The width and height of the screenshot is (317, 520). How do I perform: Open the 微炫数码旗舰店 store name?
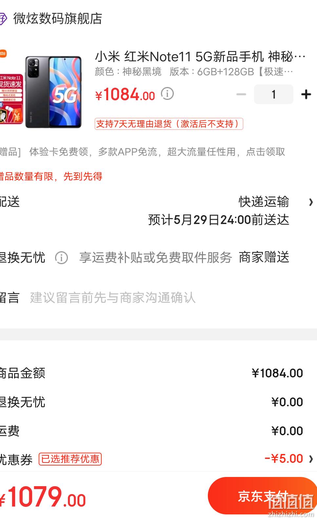(58, 19)
